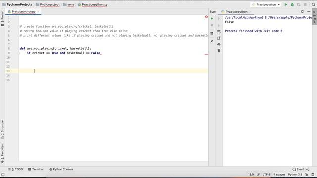Click Practicepython.py breadcrumb

coord(93,4)
